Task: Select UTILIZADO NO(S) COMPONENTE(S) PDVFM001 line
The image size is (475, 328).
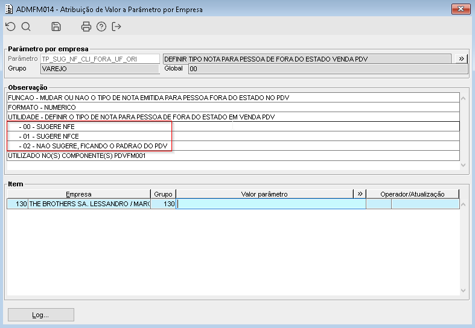Action: point(233,156)
